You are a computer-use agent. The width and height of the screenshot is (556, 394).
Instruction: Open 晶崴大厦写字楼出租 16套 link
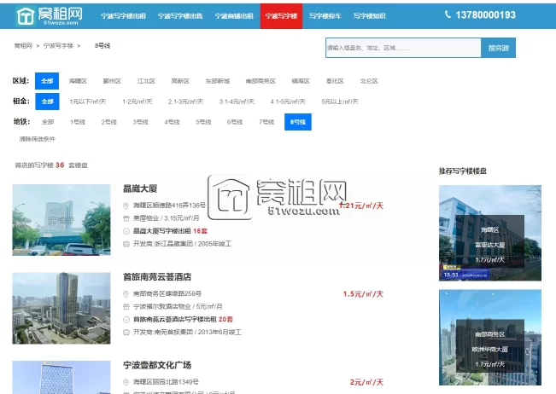click(170, 231)
